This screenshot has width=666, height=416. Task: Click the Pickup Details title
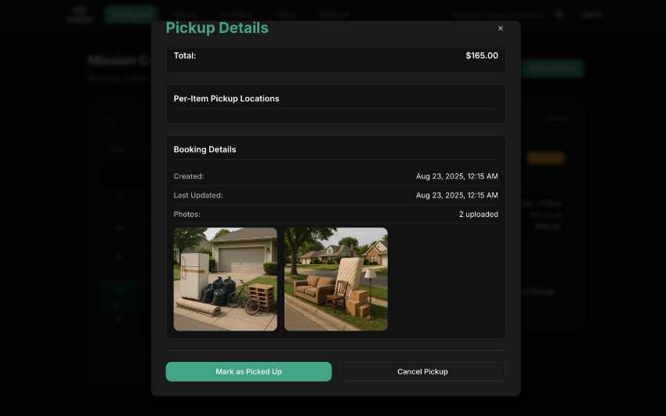pos(217,27)
